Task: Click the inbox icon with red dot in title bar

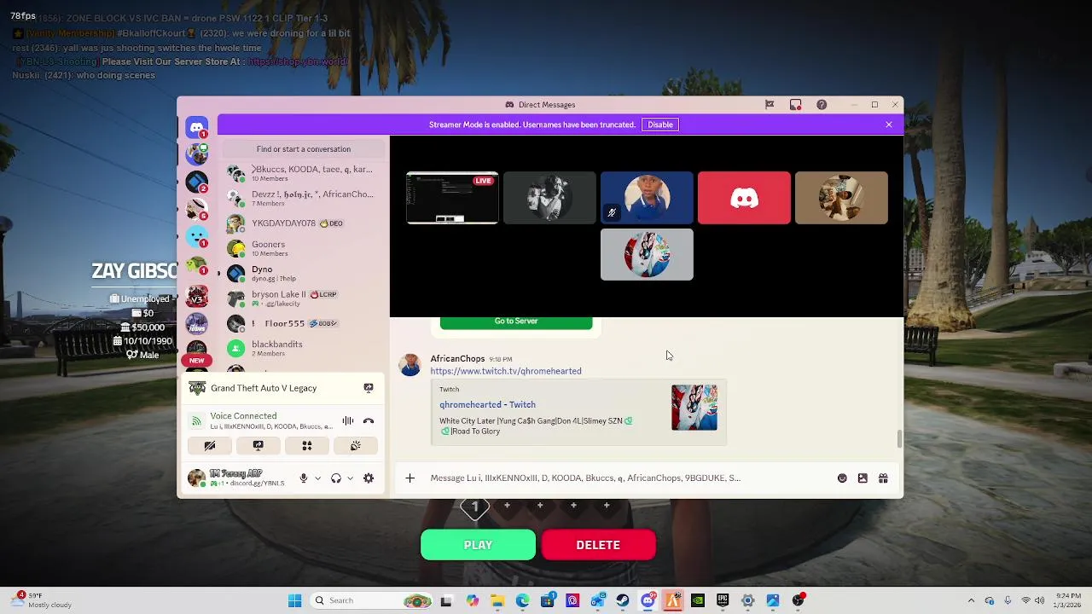Action: tap(795, 105)
